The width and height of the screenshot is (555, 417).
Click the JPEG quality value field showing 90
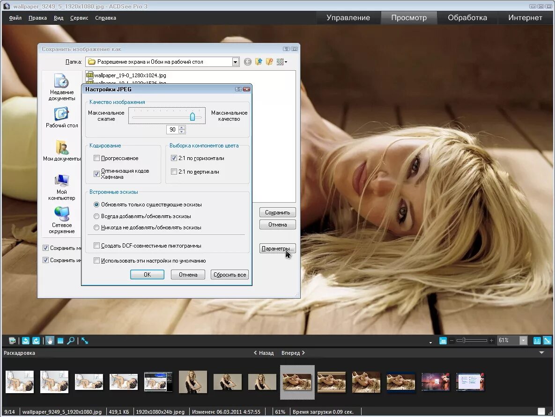(172, 130)
